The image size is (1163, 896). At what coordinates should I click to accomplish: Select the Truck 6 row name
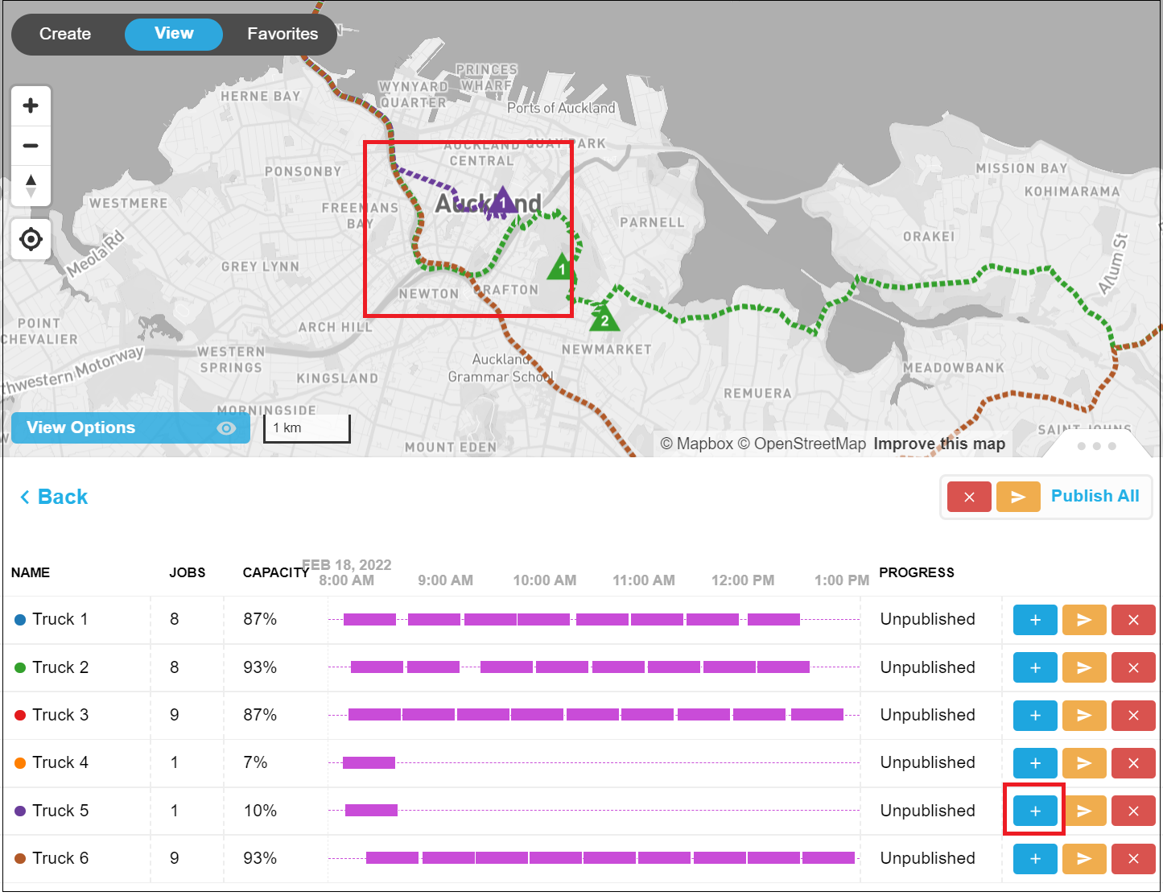(x=60, y=858)
